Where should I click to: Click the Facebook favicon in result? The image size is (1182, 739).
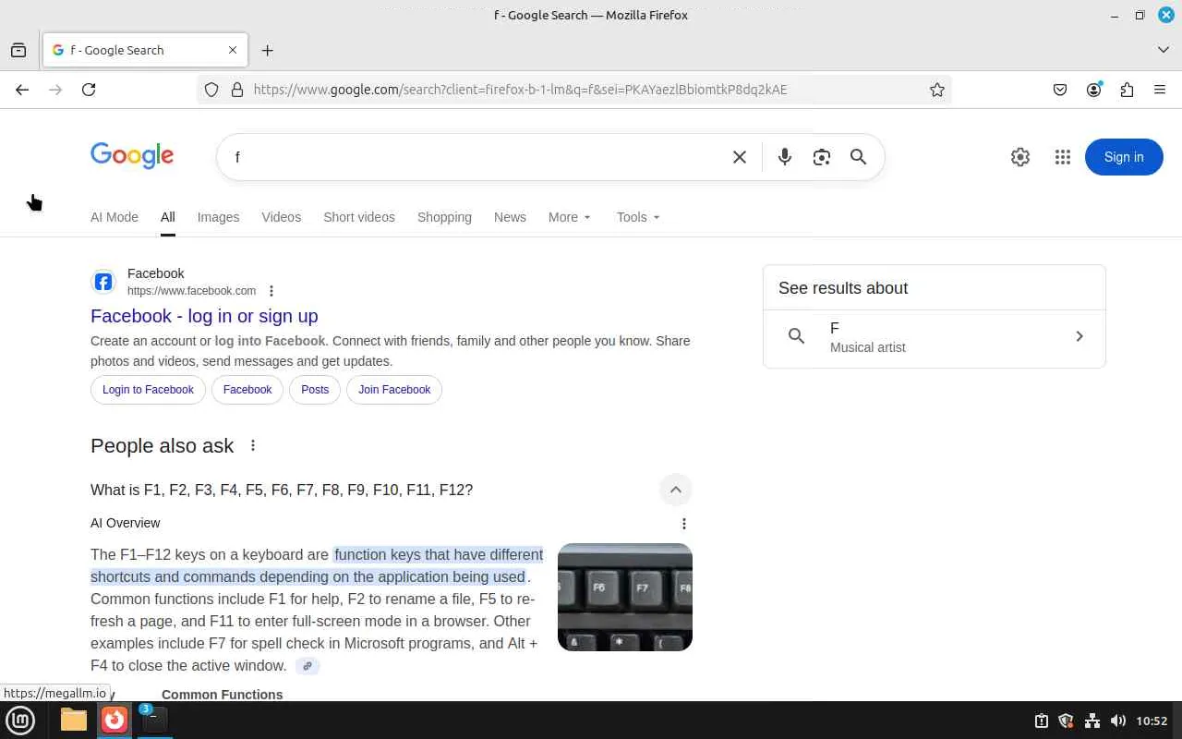pyautogui.click(x=103, y=282)
